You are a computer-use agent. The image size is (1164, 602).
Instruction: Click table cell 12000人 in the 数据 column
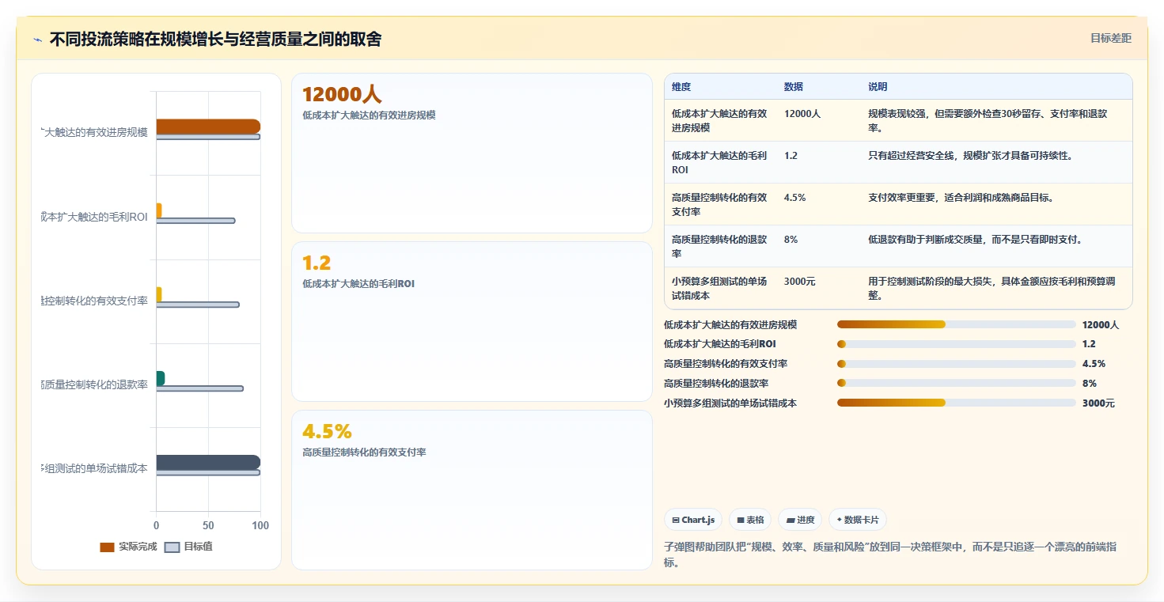pyautogui.click(x=802, y=114)
